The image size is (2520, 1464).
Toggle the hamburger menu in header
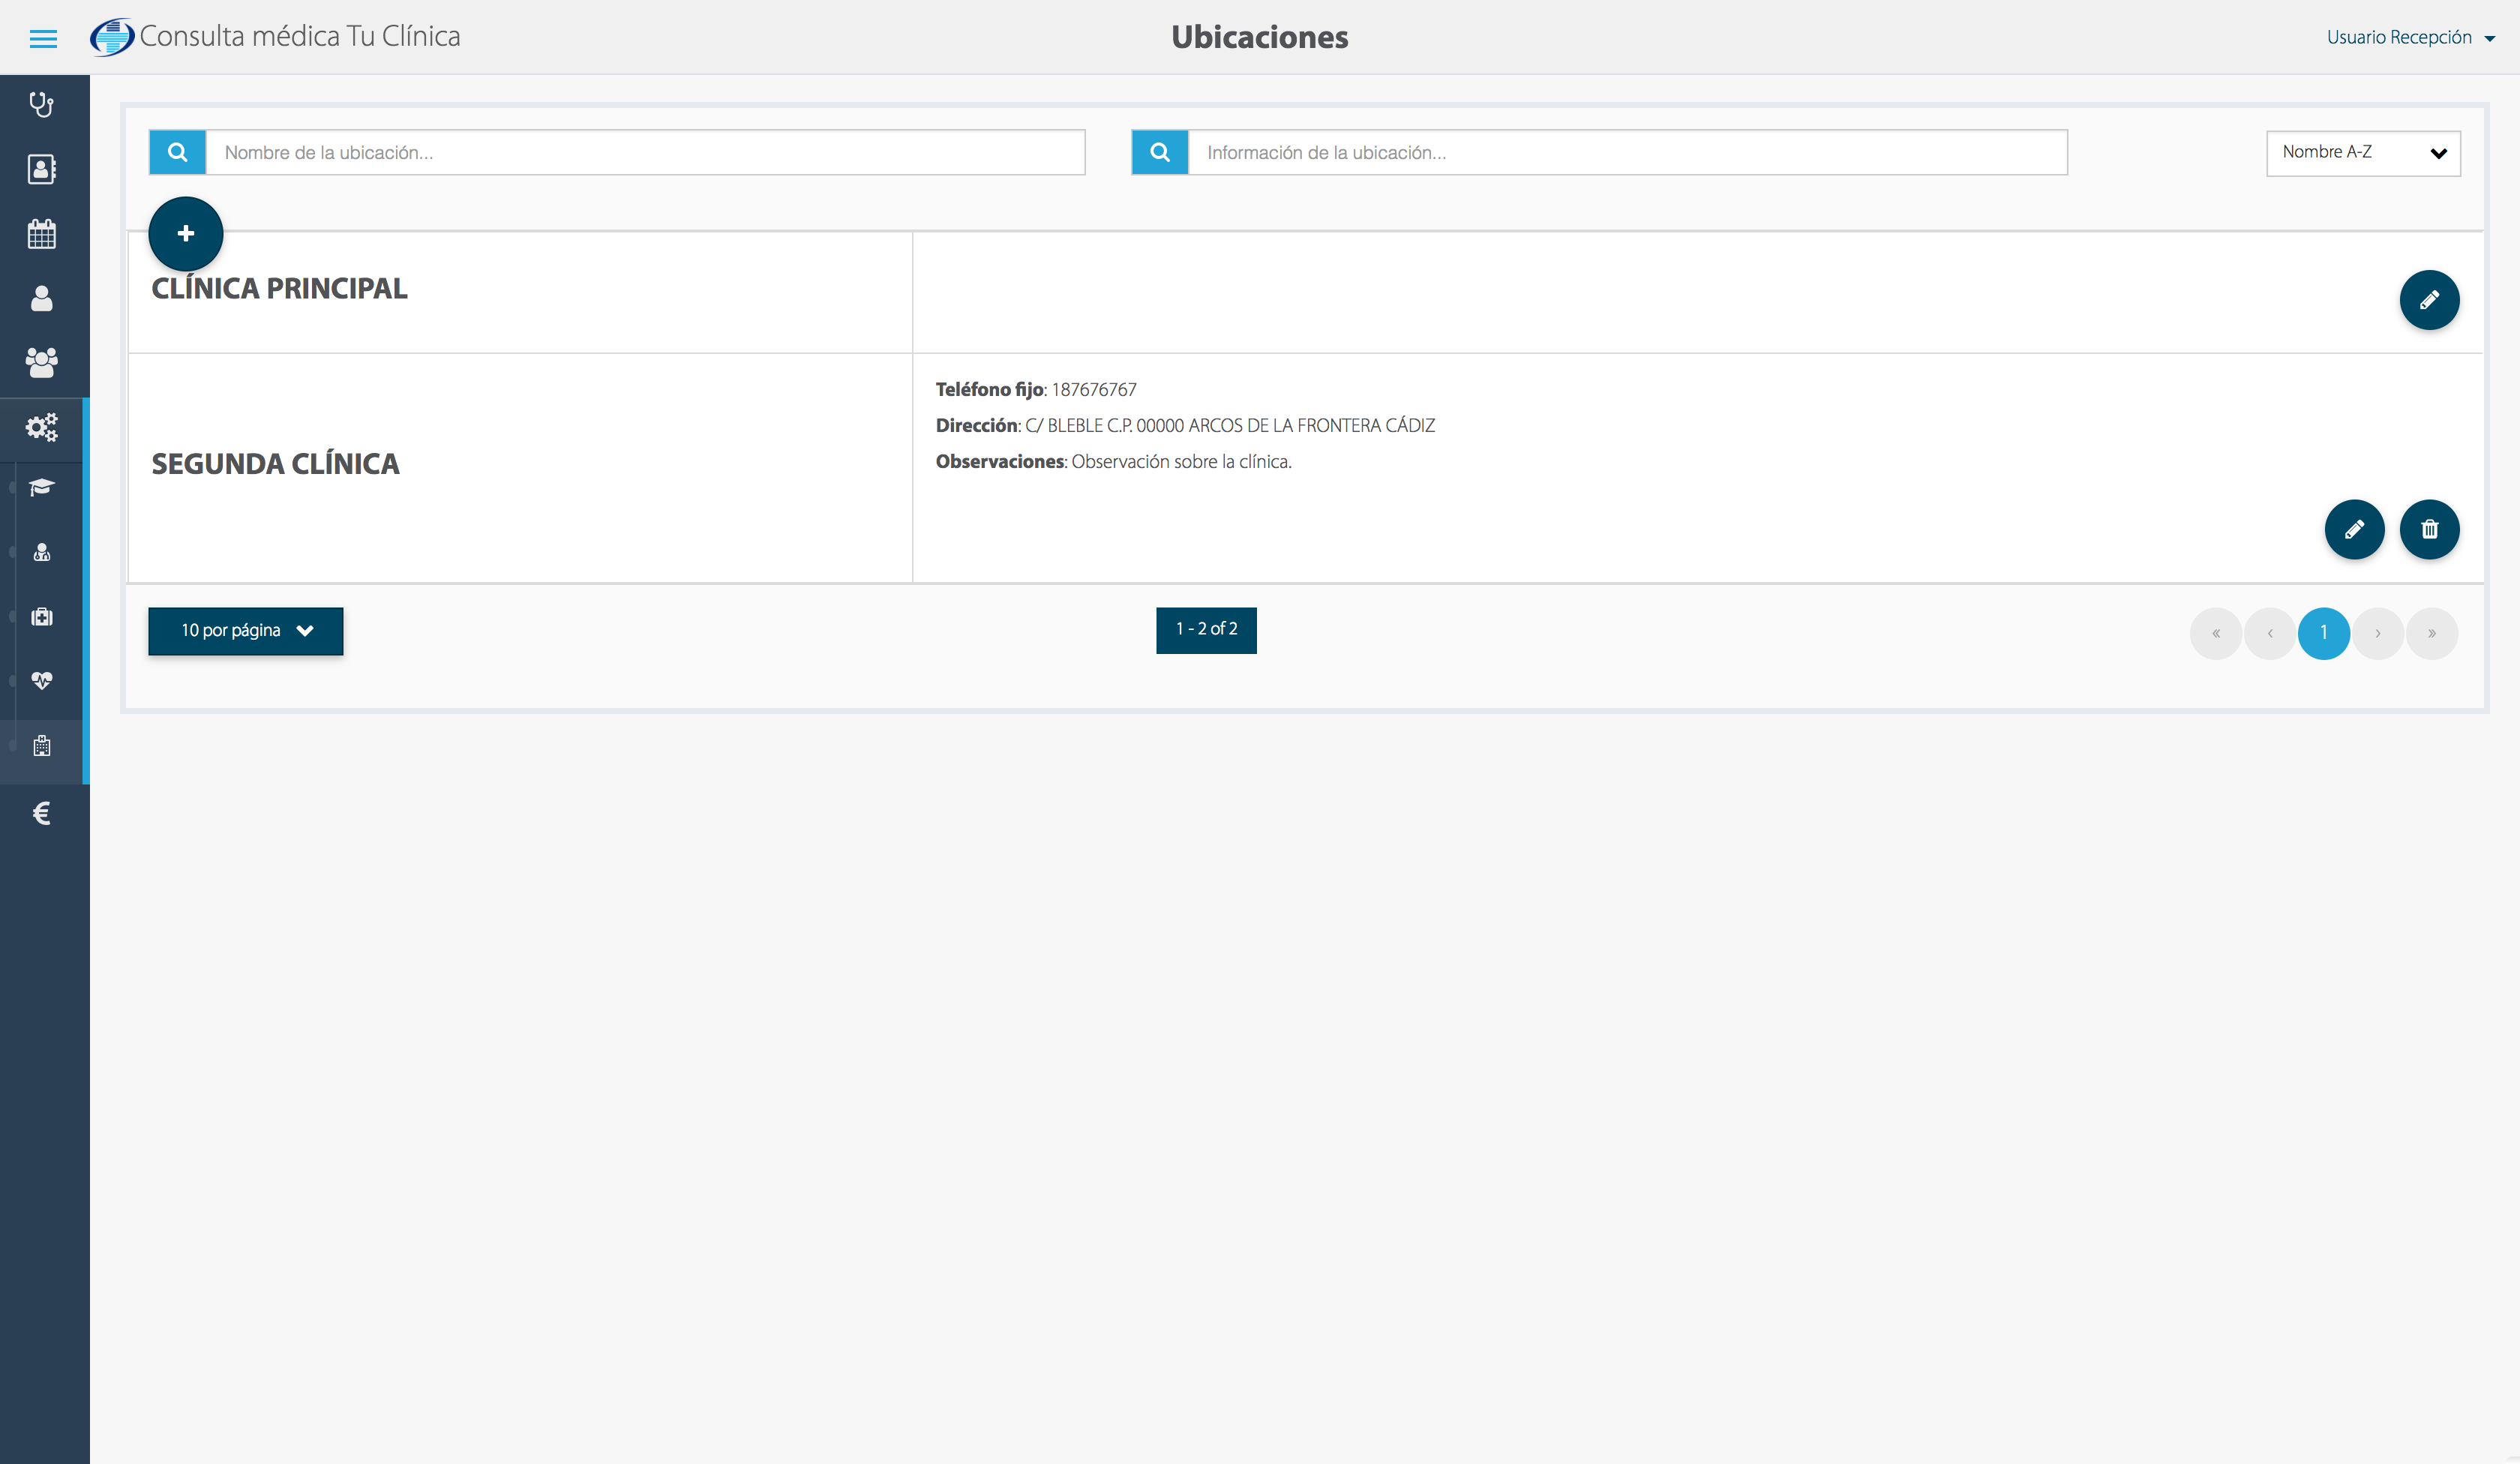click(43, 38)
